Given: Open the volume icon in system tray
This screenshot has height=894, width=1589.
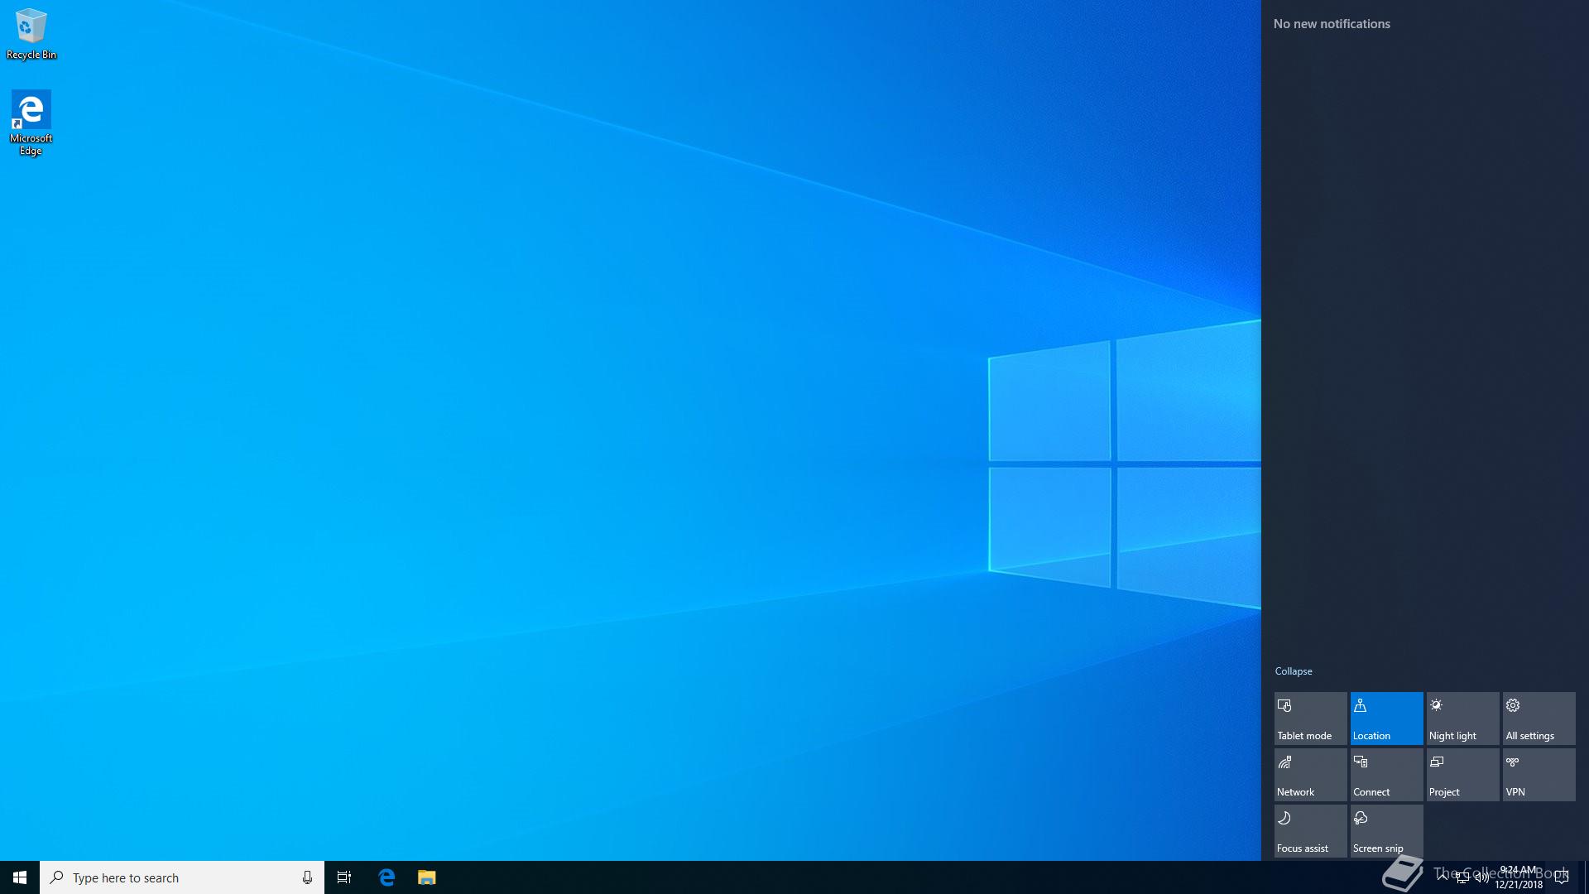Looking at the screenshot, I should [1481, 877].
